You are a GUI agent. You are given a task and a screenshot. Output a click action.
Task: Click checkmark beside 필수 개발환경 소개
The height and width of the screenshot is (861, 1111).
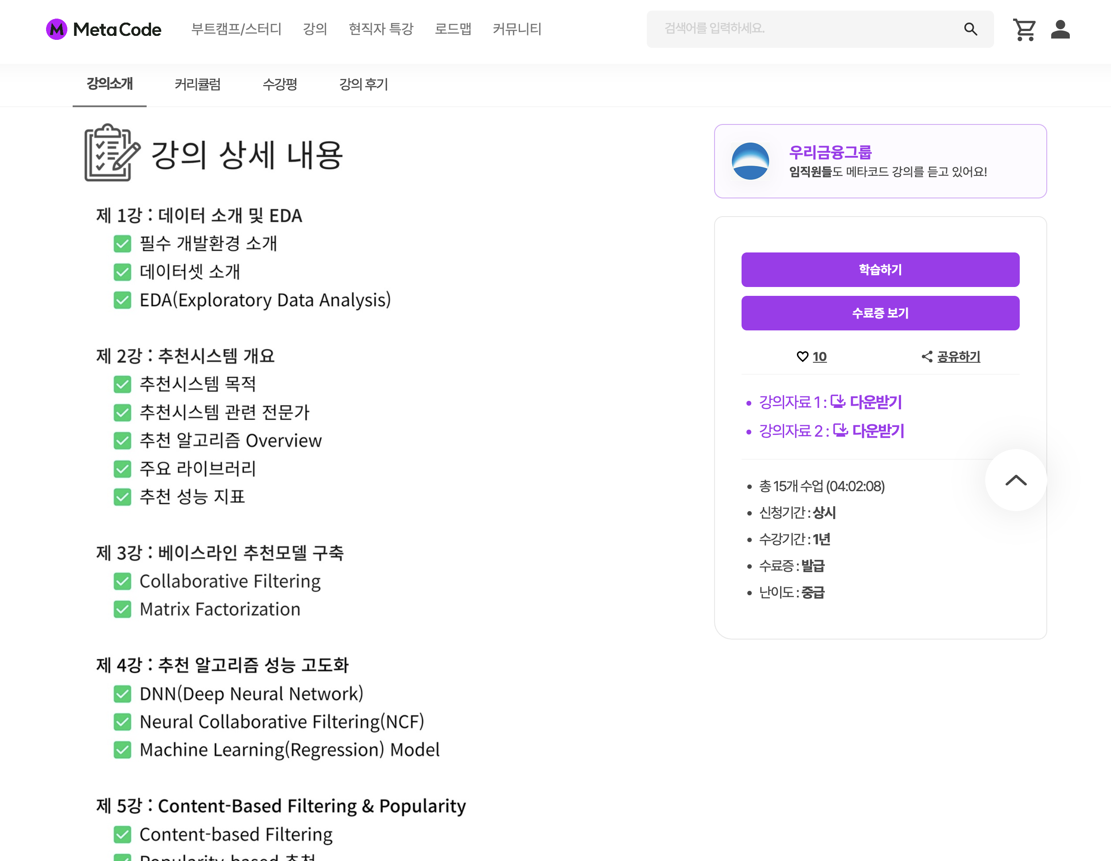122,244
